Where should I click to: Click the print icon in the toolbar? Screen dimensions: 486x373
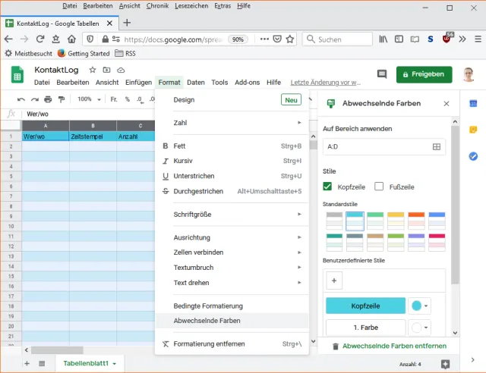48,99
